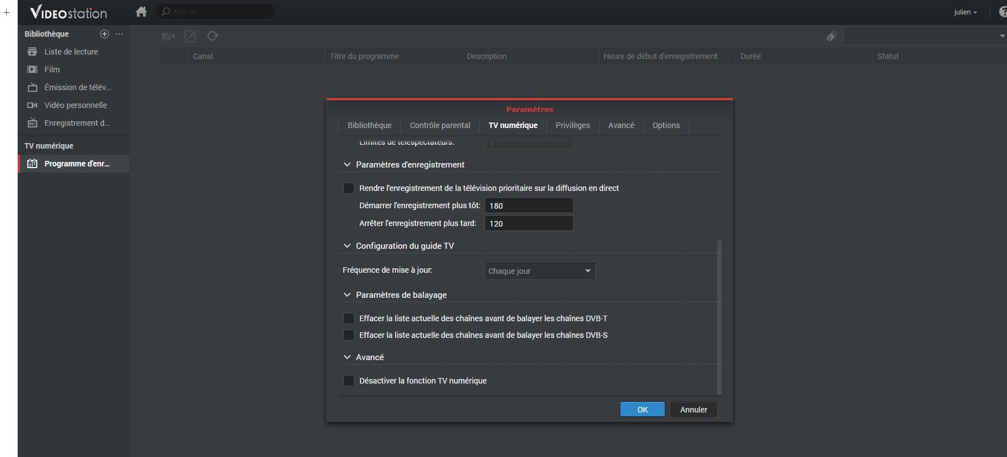
Task: Collapse Paramètres d'enregistrement section
Action: [347, 165]
